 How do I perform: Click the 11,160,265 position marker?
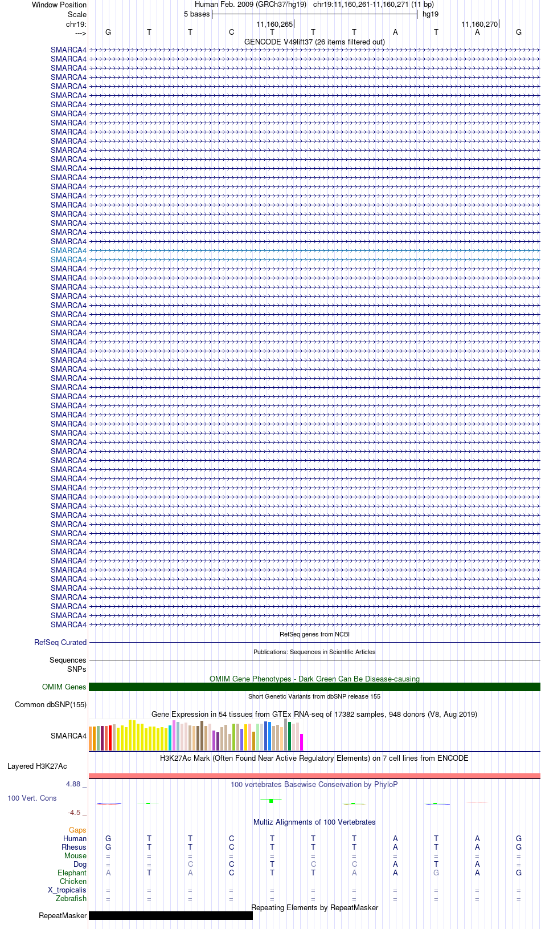click(274, 24)
